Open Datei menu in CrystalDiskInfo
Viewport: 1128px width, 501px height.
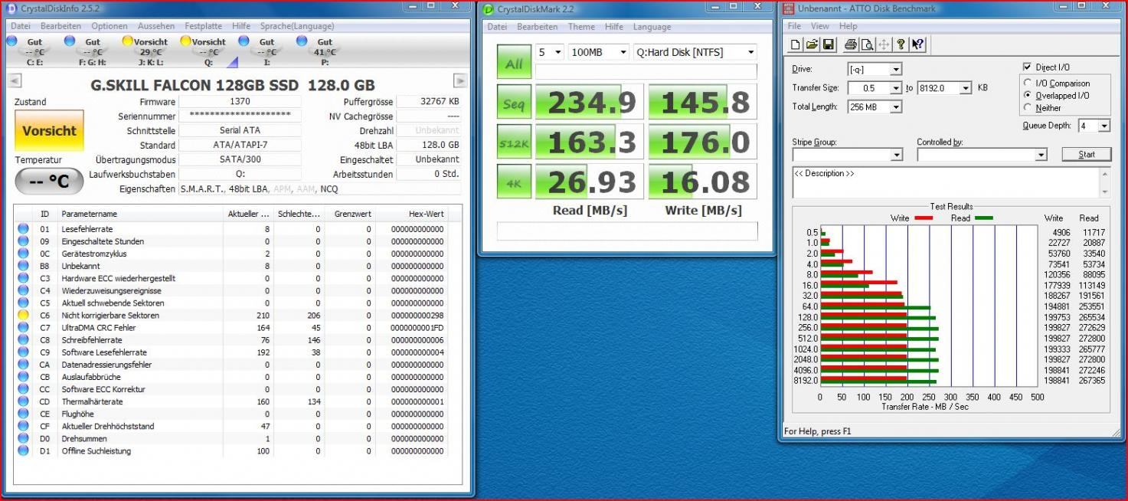click(x=20, y=26)
